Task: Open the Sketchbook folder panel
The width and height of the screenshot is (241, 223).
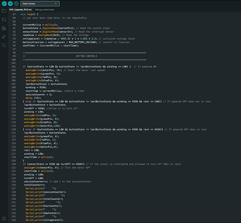Action: (4, 11)
